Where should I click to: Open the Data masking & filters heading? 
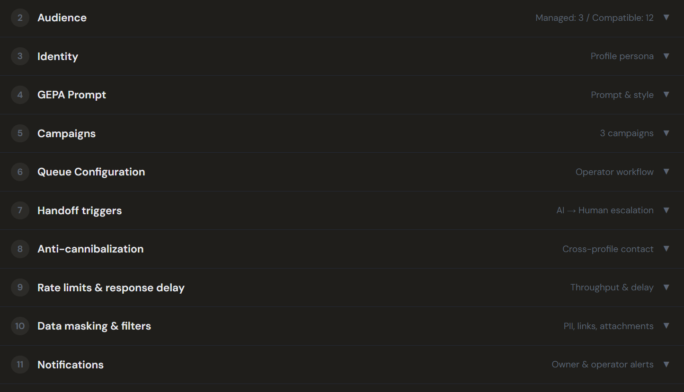(94, 326)
